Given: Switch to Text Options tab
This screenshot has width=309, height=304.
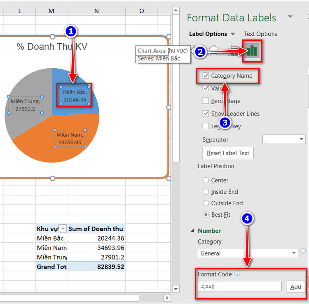Looking at the screenshot, I should (x=260, y=34).
